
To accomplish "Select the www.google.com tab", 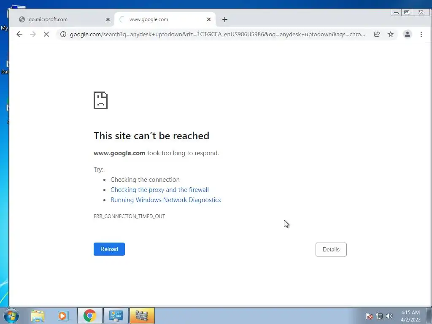I will point(165,19).
